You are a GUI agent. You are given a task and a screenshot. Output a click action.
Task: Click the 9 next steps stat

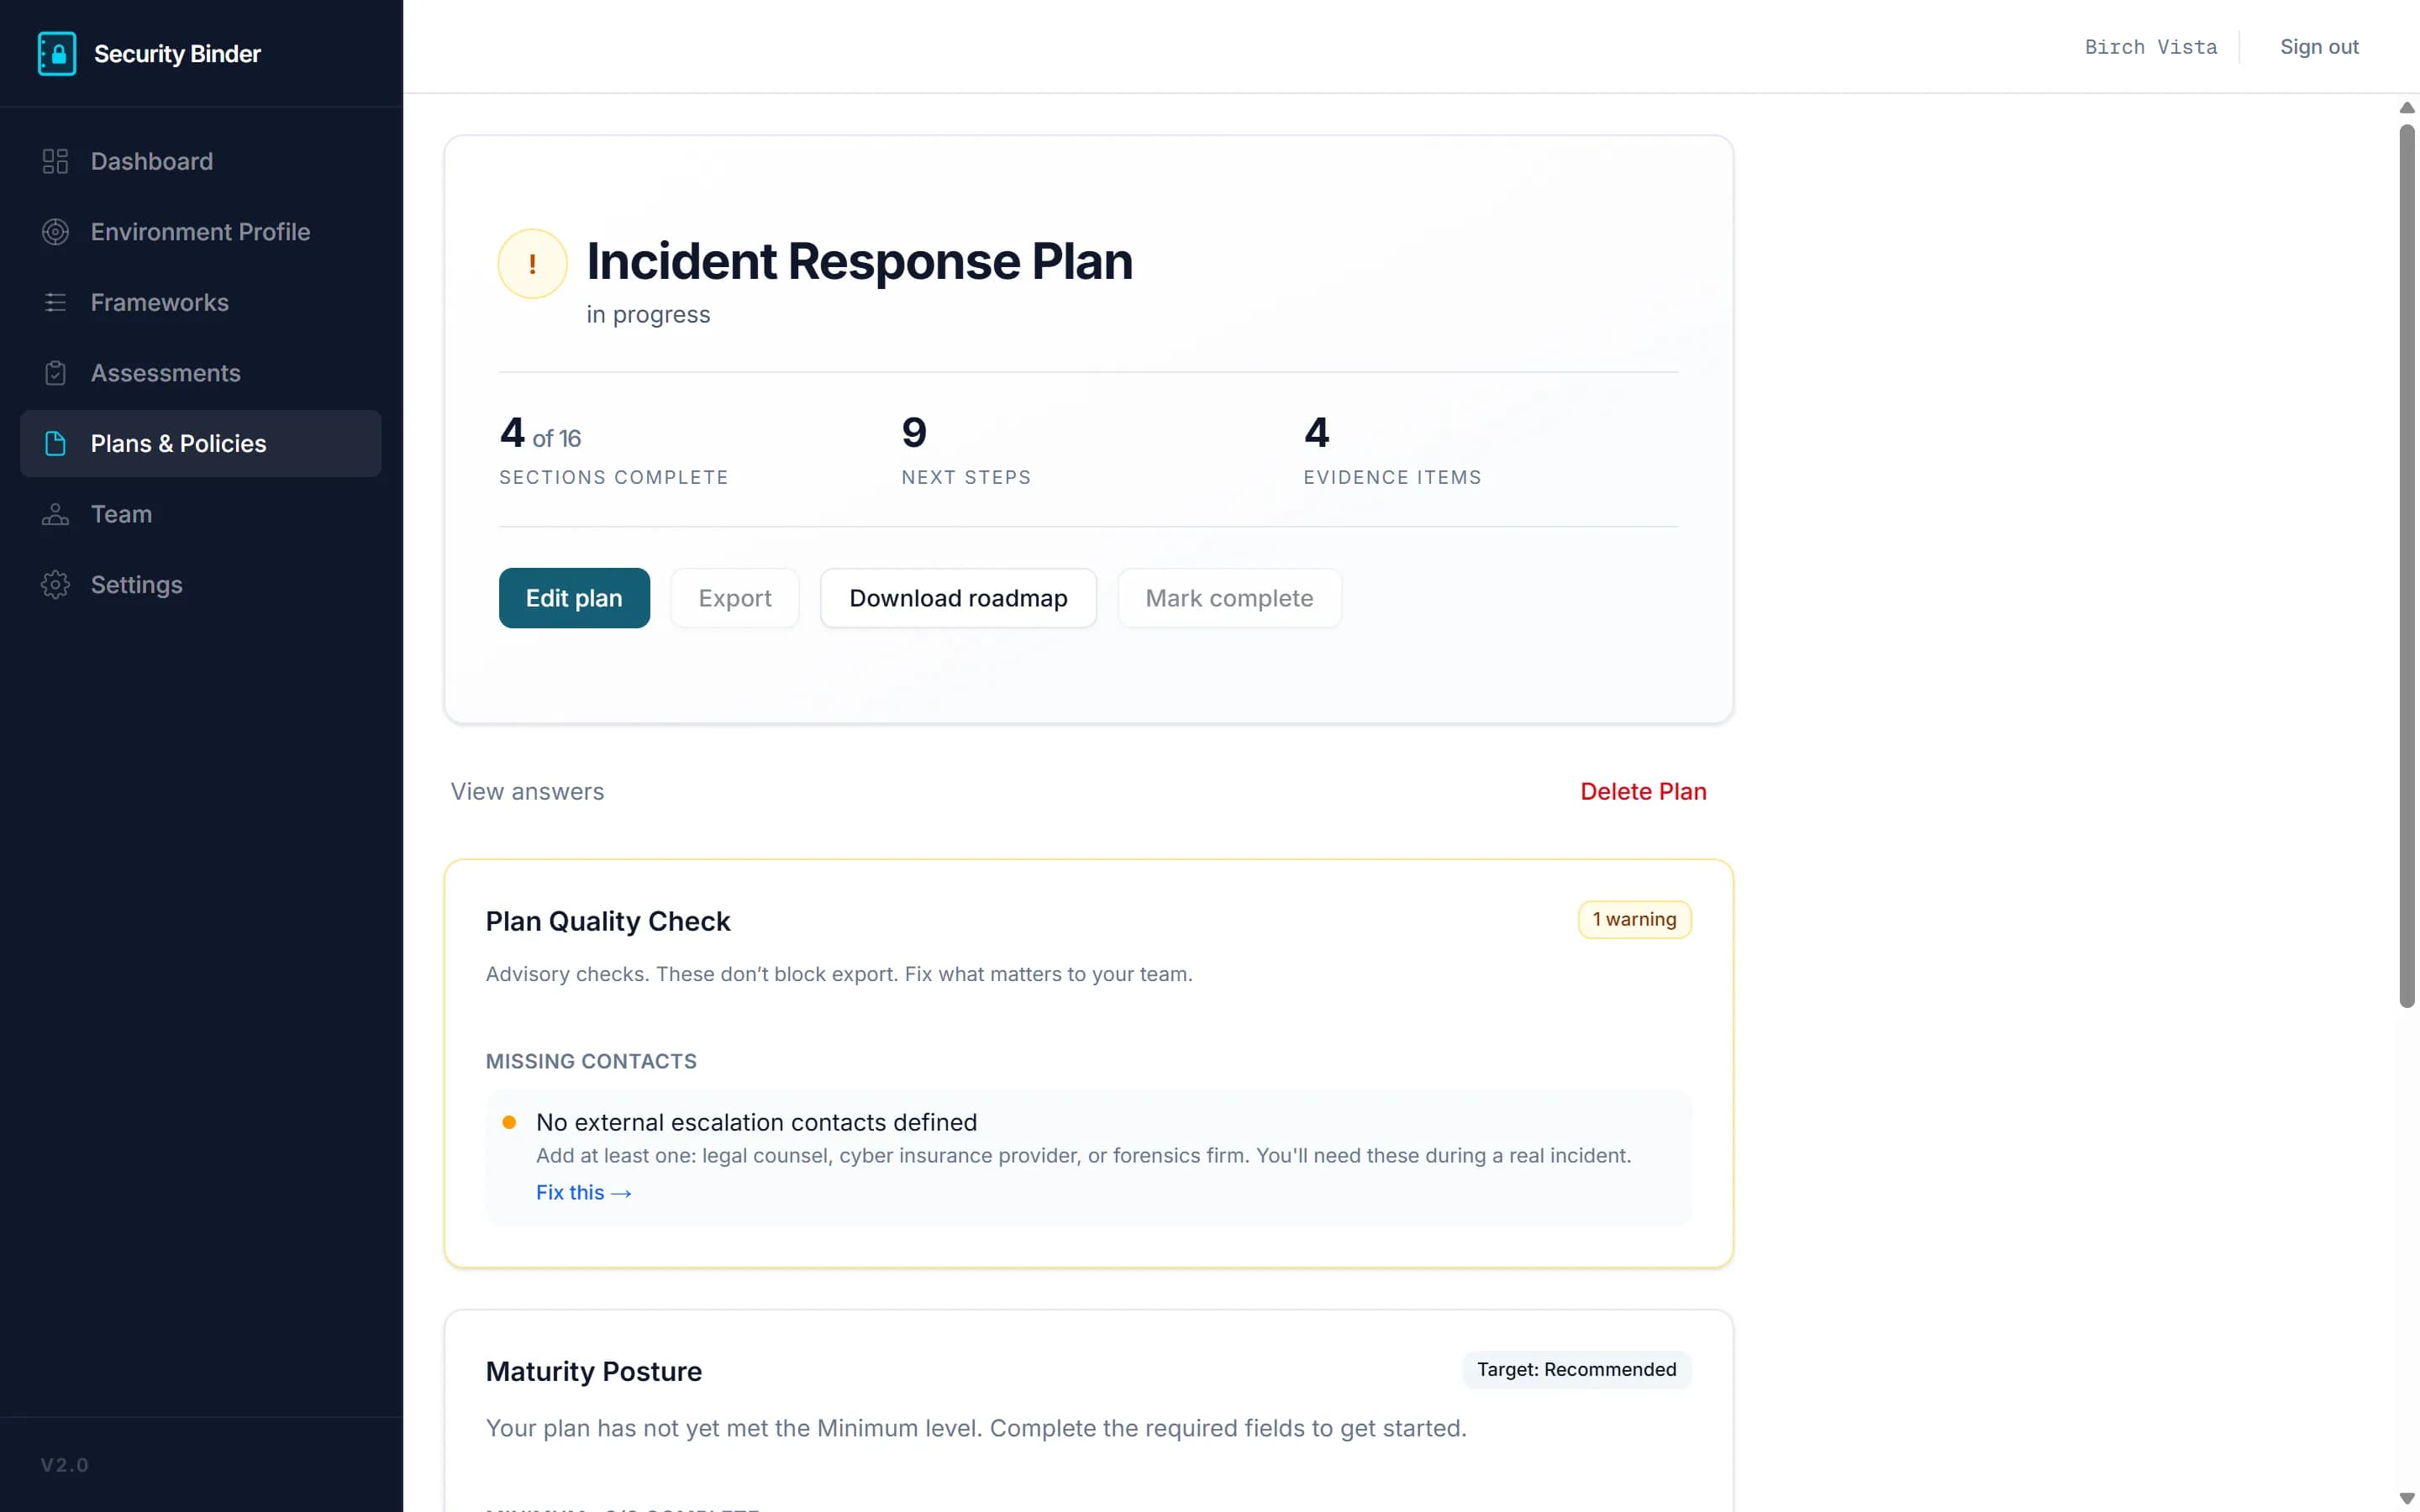965,449
